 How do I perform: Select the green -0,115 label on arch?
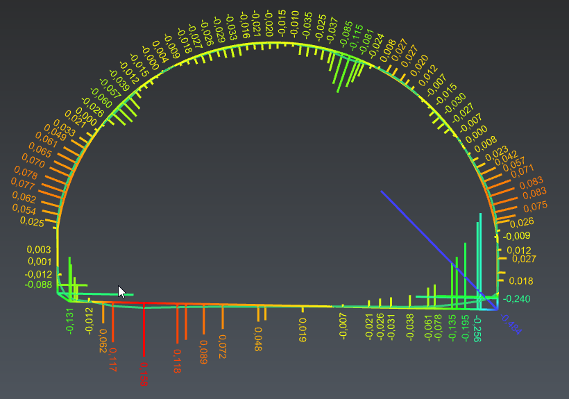point(355,35)
